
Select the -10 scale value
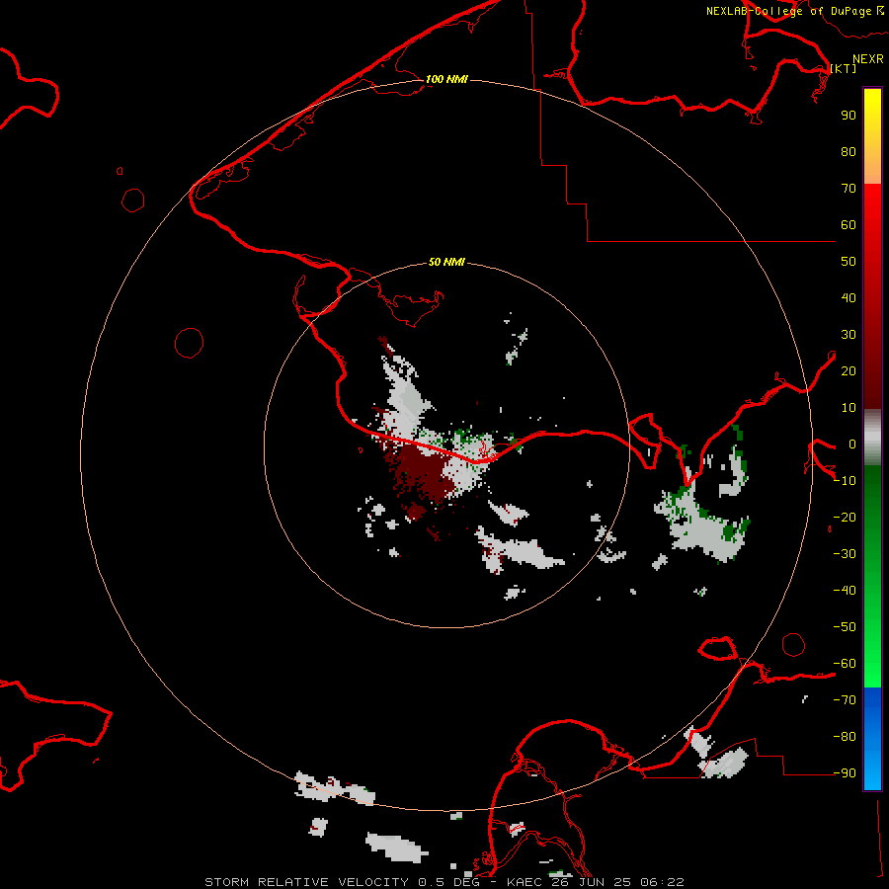point(845,481)
